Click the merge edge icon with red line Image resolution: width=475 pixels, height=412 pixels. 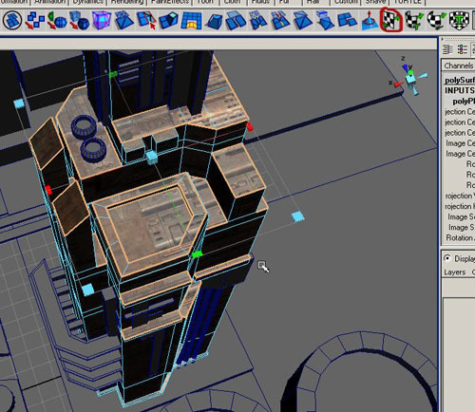[x=280, y=20]
